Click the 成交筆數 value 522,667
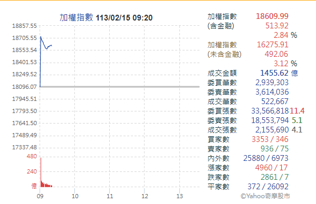 (x=275, y=101)
